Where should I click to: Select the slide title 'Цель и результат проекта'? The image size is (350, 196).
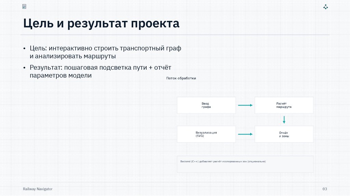tap(101, 24)
